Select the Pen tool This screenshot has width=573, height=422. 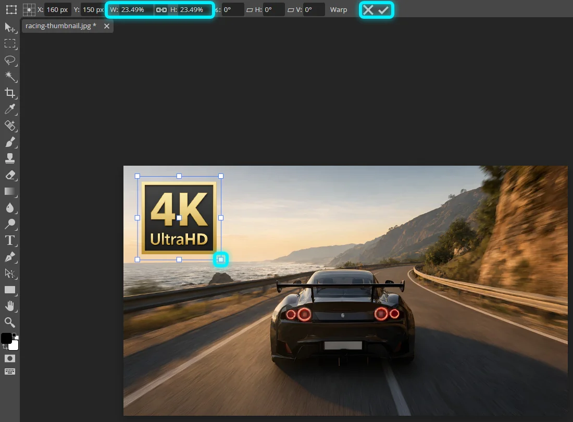tap(10, 257)
